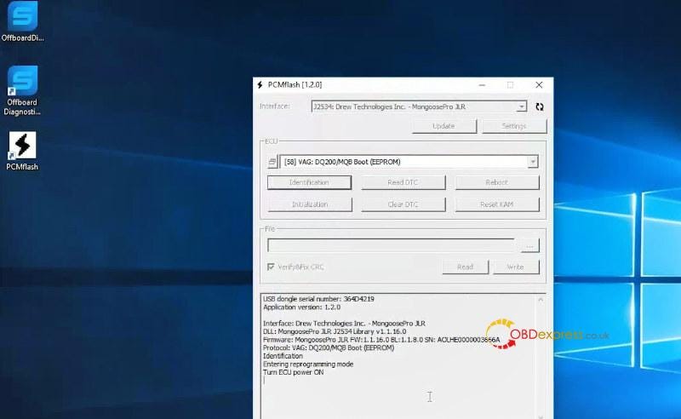Click the 'USB dongle serial number' log line

click(x=318, y=299)
